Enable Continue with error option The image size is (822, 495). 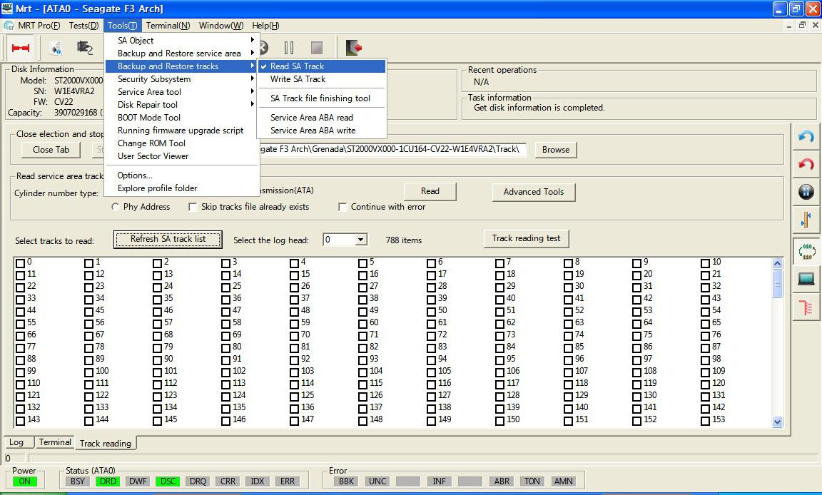[x=342, y=208]
